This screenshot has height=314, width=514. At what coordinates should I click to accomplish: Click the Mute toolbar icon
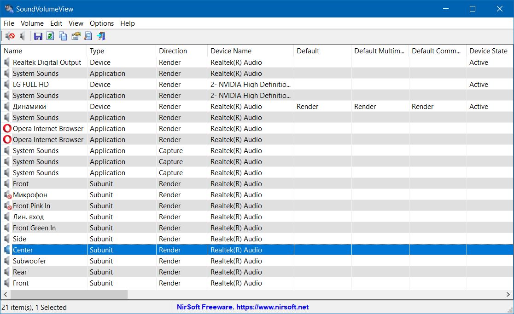[10, 36]
